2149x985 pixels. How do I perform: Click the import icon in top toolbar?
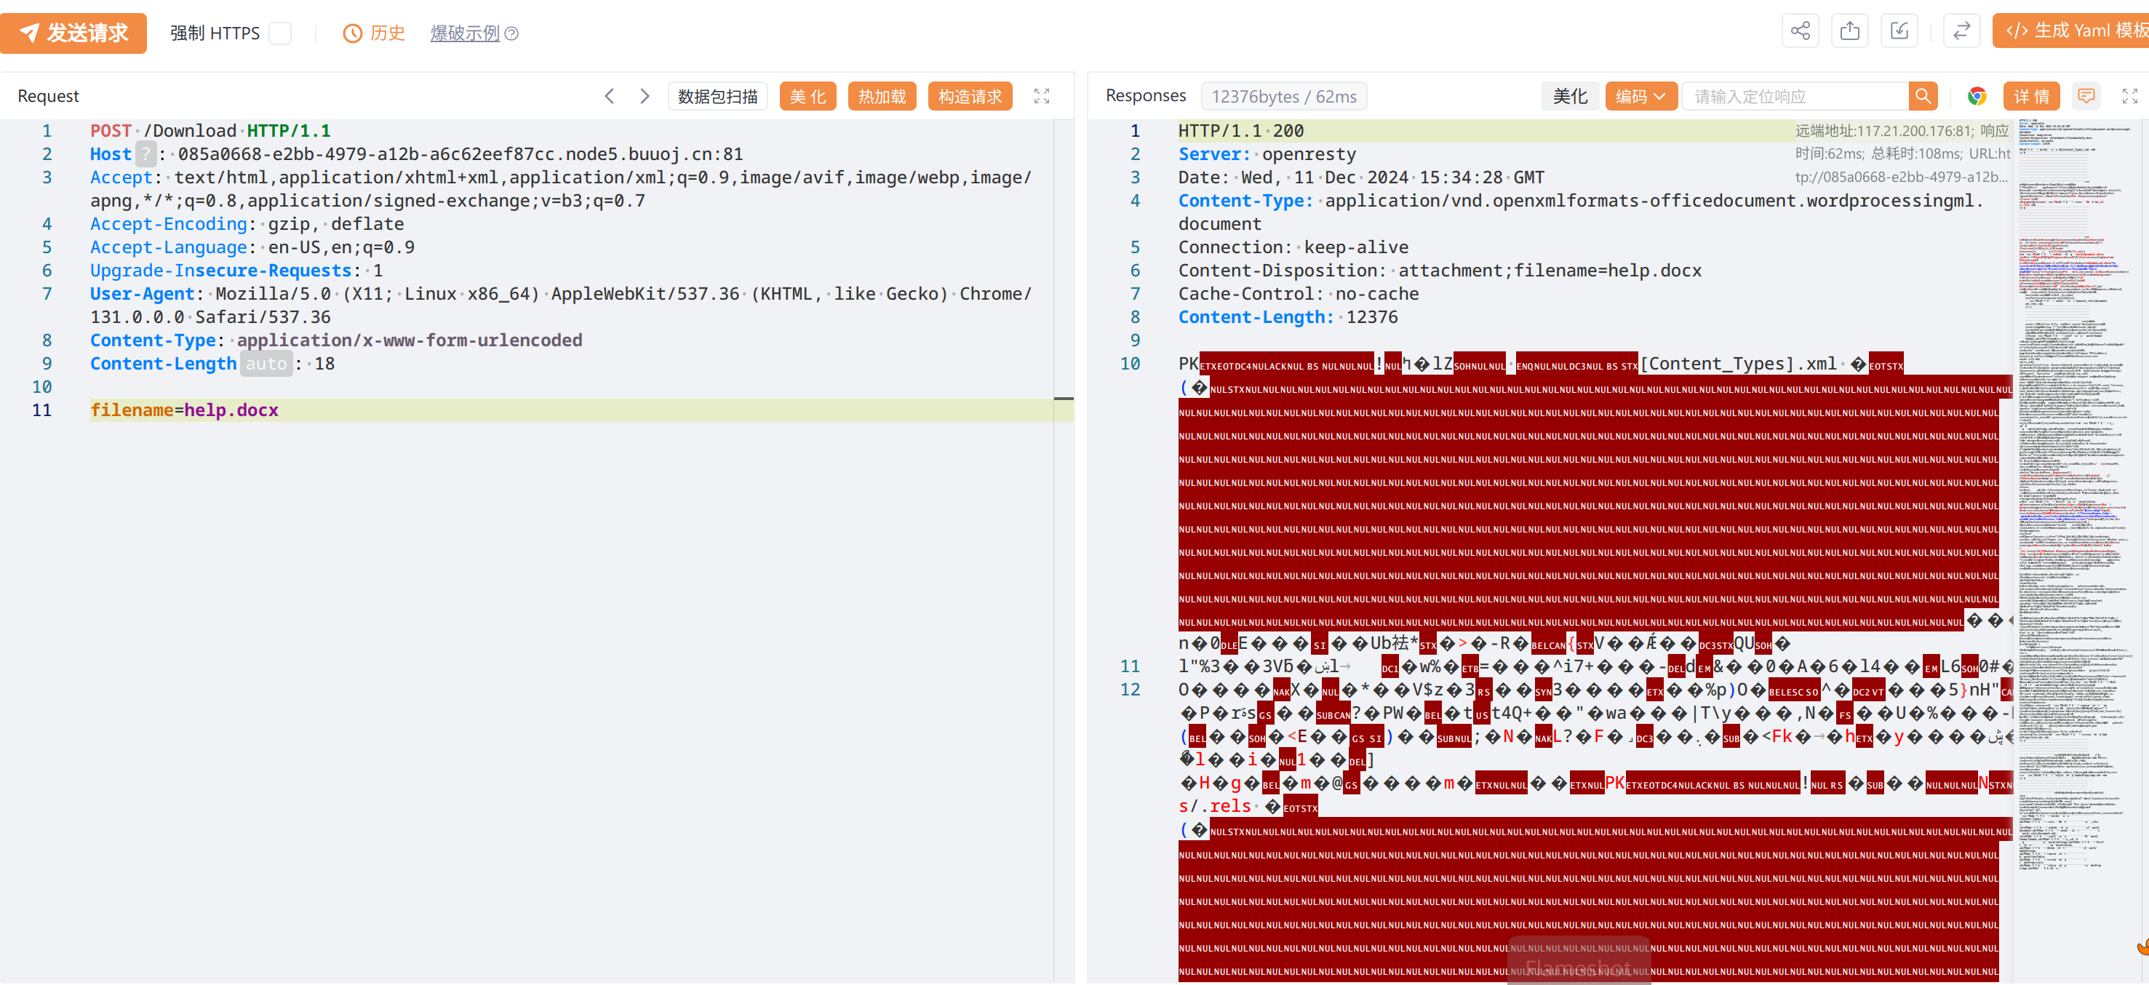[1899, 32]
